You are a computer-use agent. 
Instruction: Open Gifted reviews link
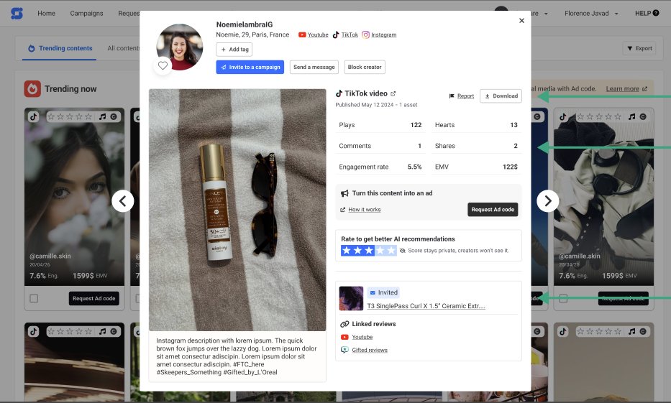pyautogui.click(x=370, y=350)
